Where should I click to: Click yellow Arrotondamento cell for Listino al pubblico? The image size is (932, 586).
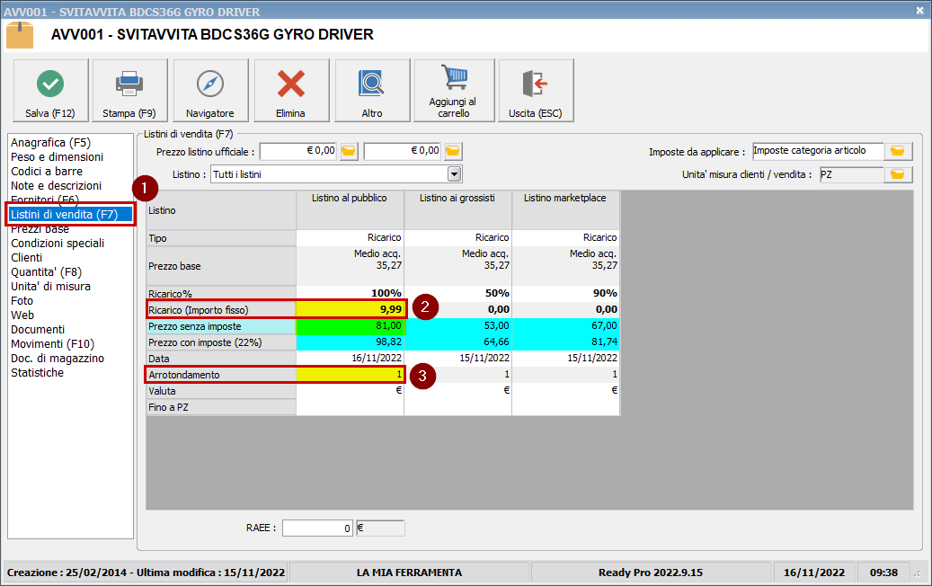pyautogui.click(x=351, y=375)
